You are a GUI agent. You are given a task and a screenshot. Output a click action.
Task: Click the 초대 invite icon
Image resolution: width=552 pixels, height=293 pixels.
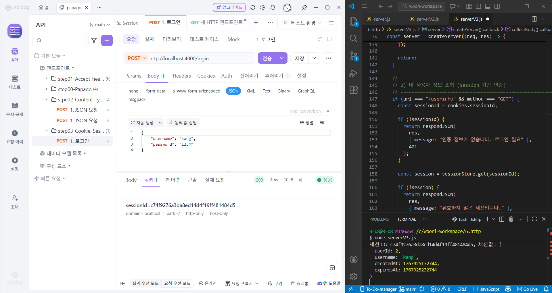15,202
